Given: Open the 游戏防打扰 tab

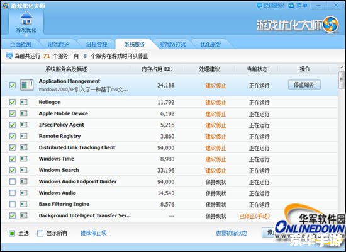Looking at the screenshot, I should 172,44.
